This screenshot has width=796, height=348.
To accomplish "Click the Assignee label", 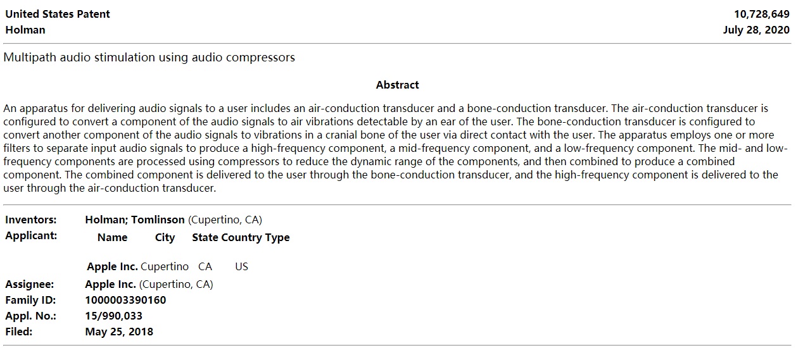I will (x=29, y=284).
